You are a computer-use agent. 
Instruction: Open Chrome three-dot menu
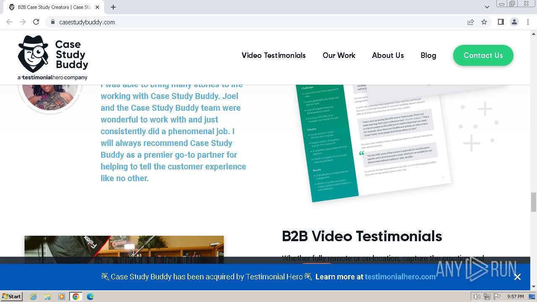pyautogui.click(x=528, y=22)
